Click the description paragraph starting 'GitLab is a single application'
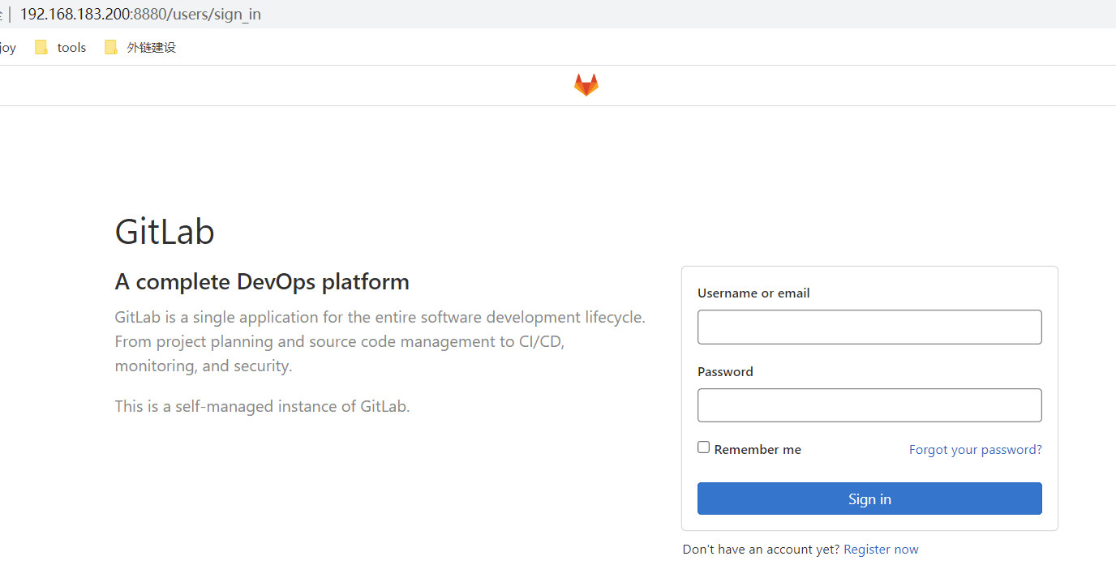 pyautogui.click(x=380, y=341)
